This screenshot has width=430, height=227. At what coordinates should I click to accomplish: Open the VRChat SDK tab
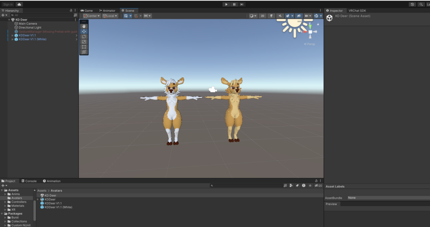(x=357, y=10)
